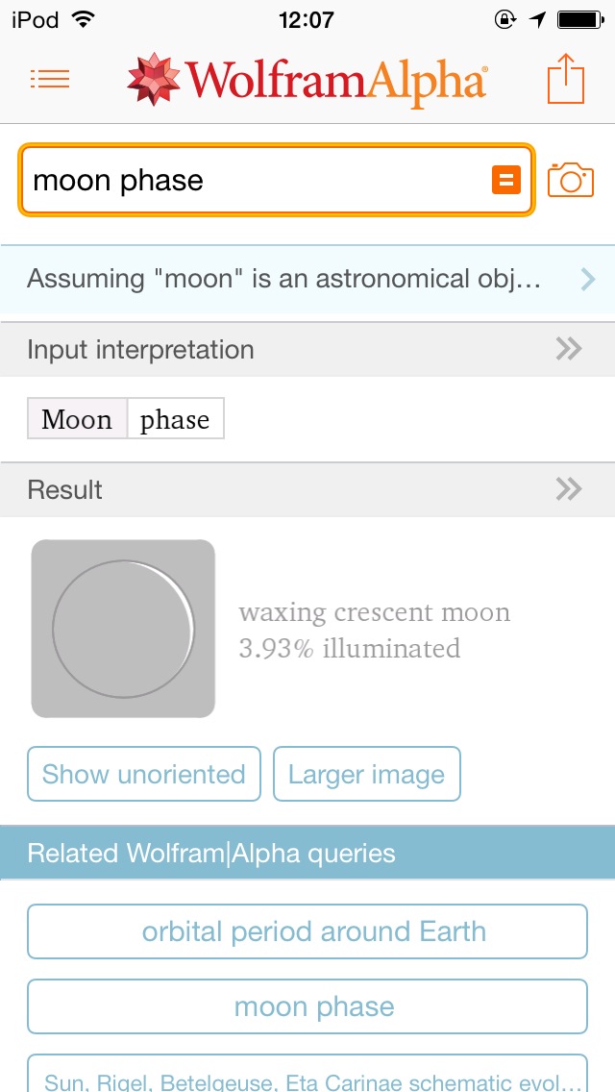Screen dimensions: 615x1092
Task: Tap the moon phase image thumbnail
Action: [x=123, y=629]
